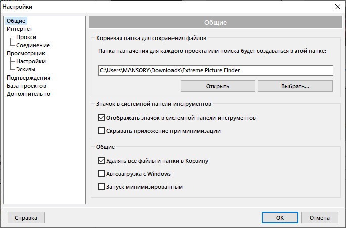The image size is (346, 228).
Task: Open "Настройки" under Просмотрщик
Action: click(x=30, y=61)
